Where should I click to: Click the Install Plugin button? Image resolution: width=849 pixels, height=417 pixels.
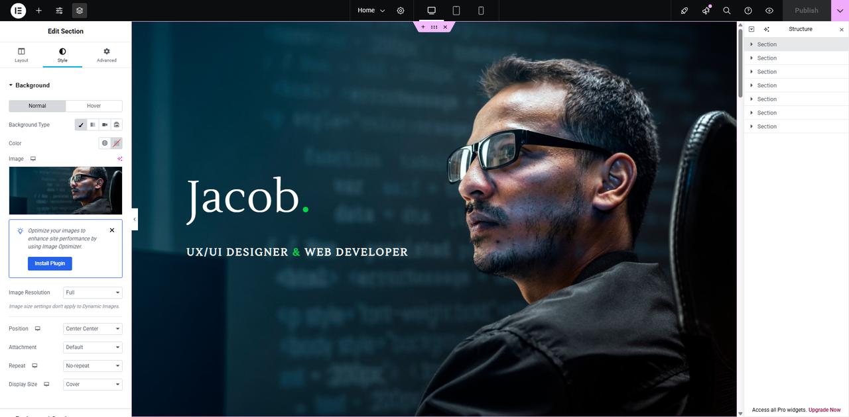(50, 263)
